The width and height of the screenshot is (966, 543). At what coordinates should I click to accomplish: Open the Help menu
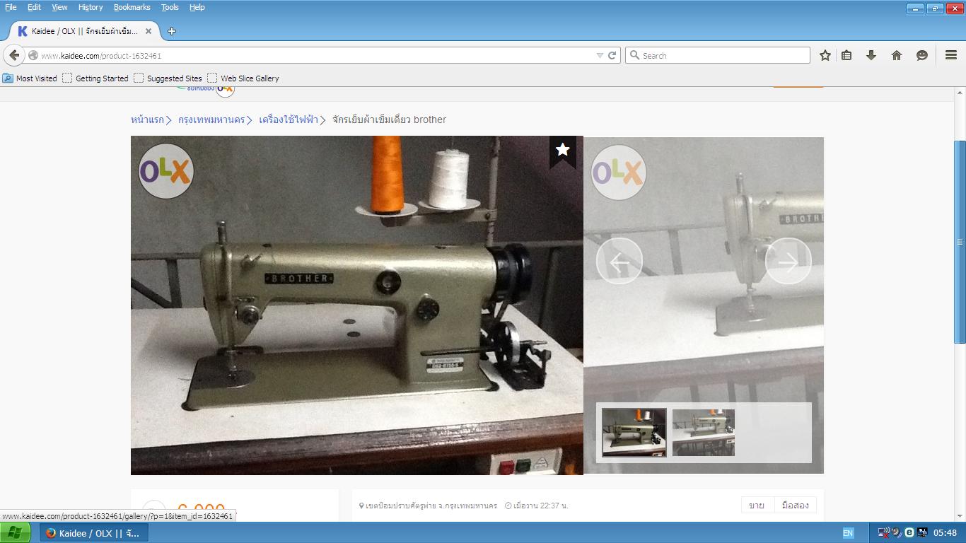pyautogui.click(x=197, y=7)
